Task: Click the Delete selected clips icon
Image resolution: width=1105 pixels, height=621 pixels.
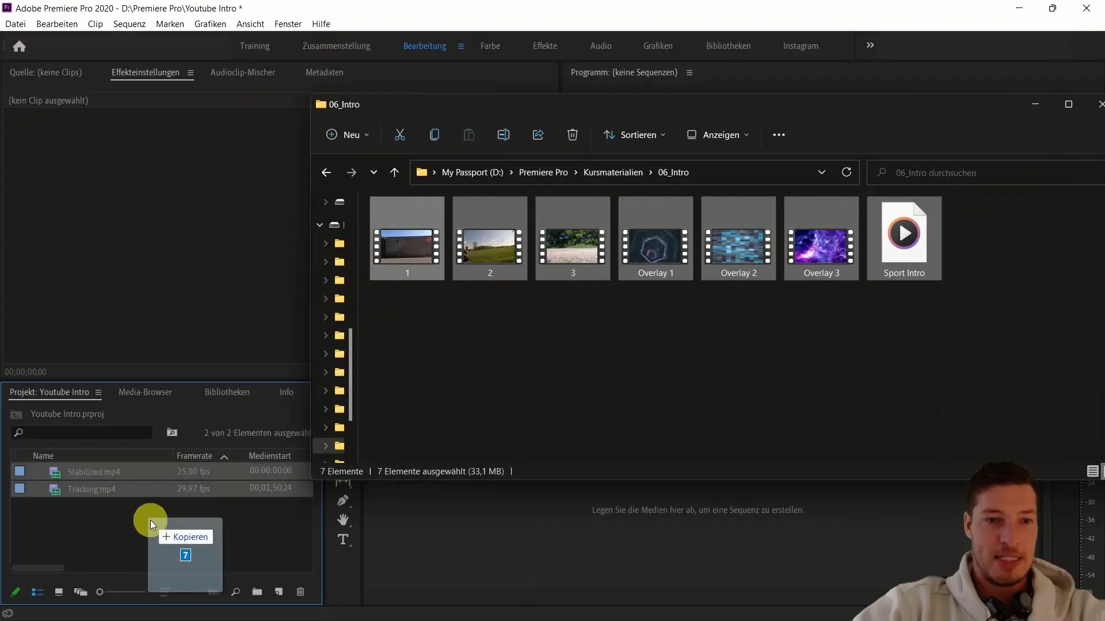Action: coord(302,592)
